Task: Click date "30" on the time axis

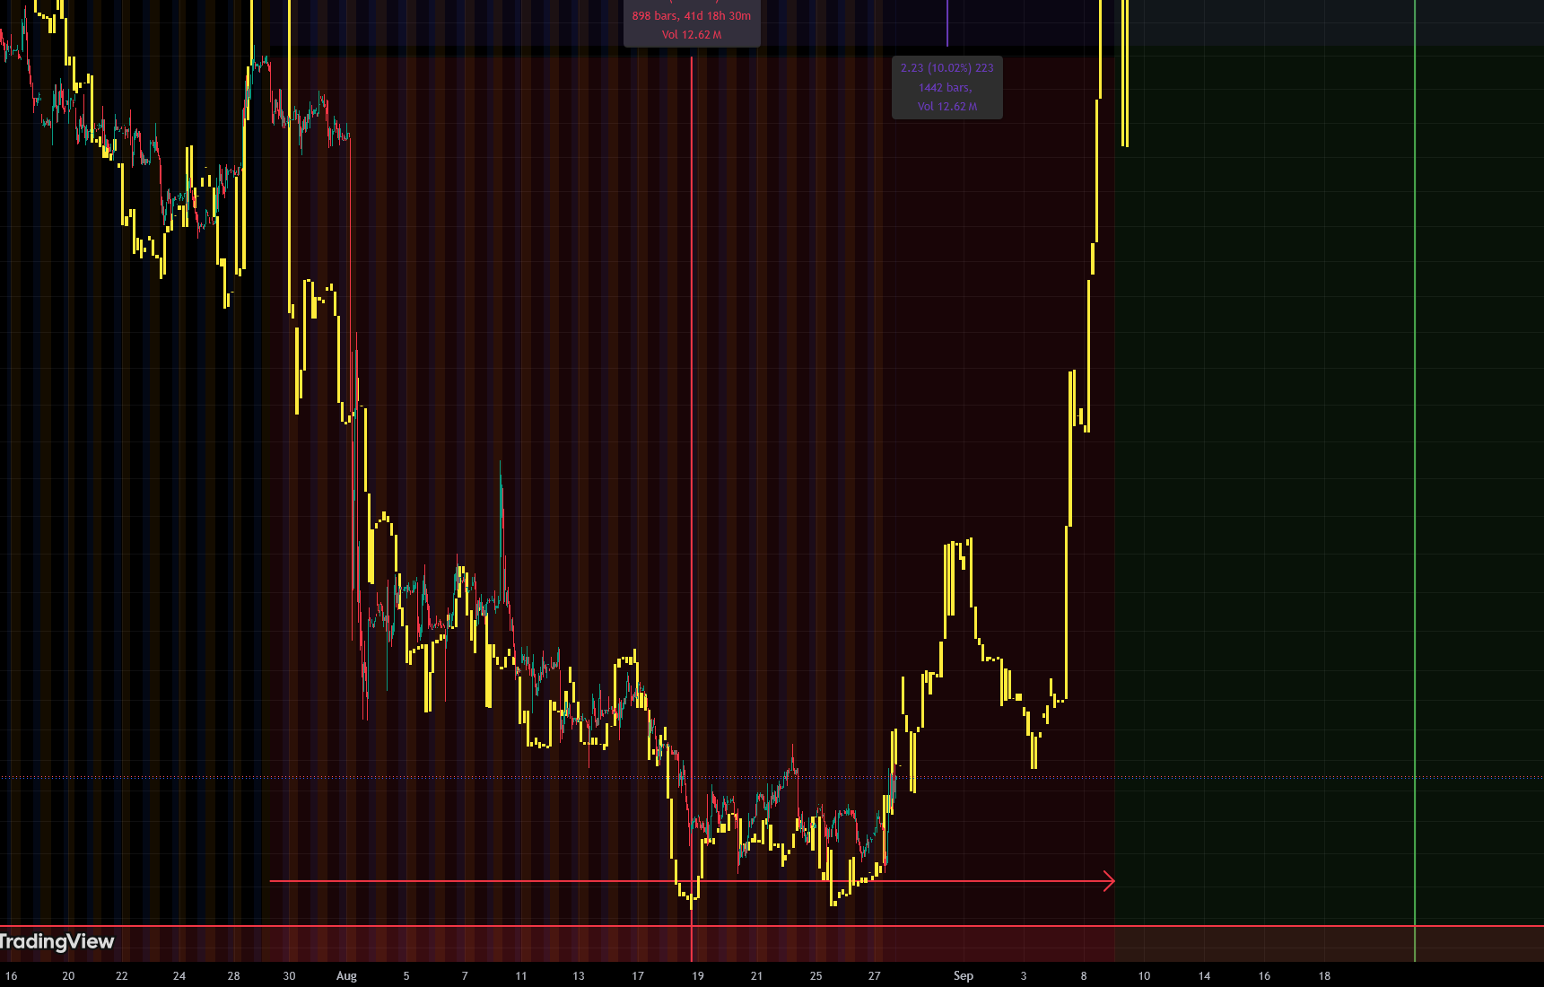Action: [x=289, y=976]
